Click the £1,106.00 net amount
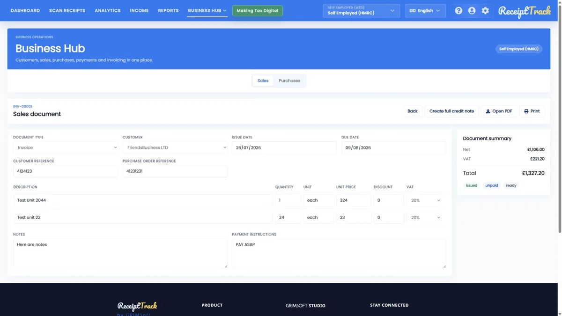 click(x=536, y=149)
